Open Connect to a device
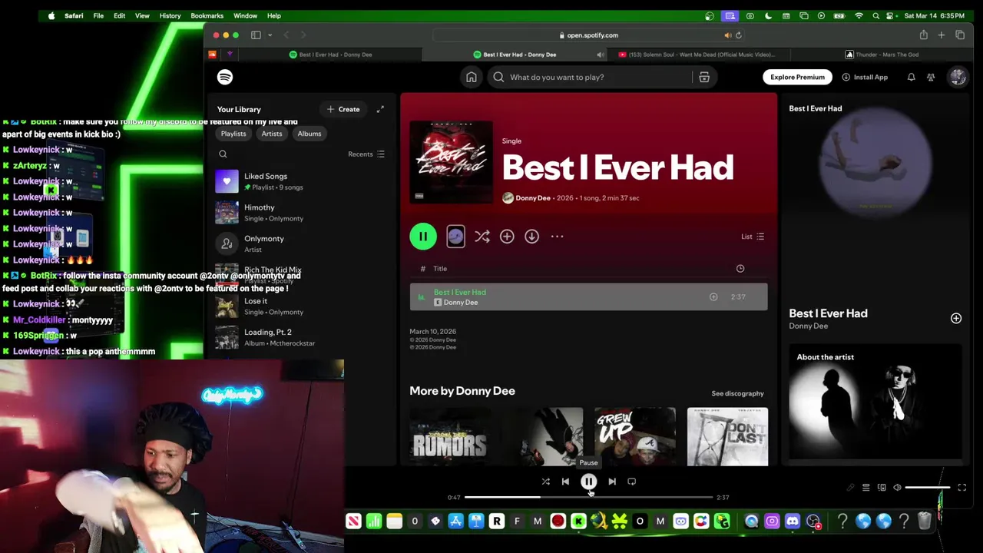 (x=882, y=488)
